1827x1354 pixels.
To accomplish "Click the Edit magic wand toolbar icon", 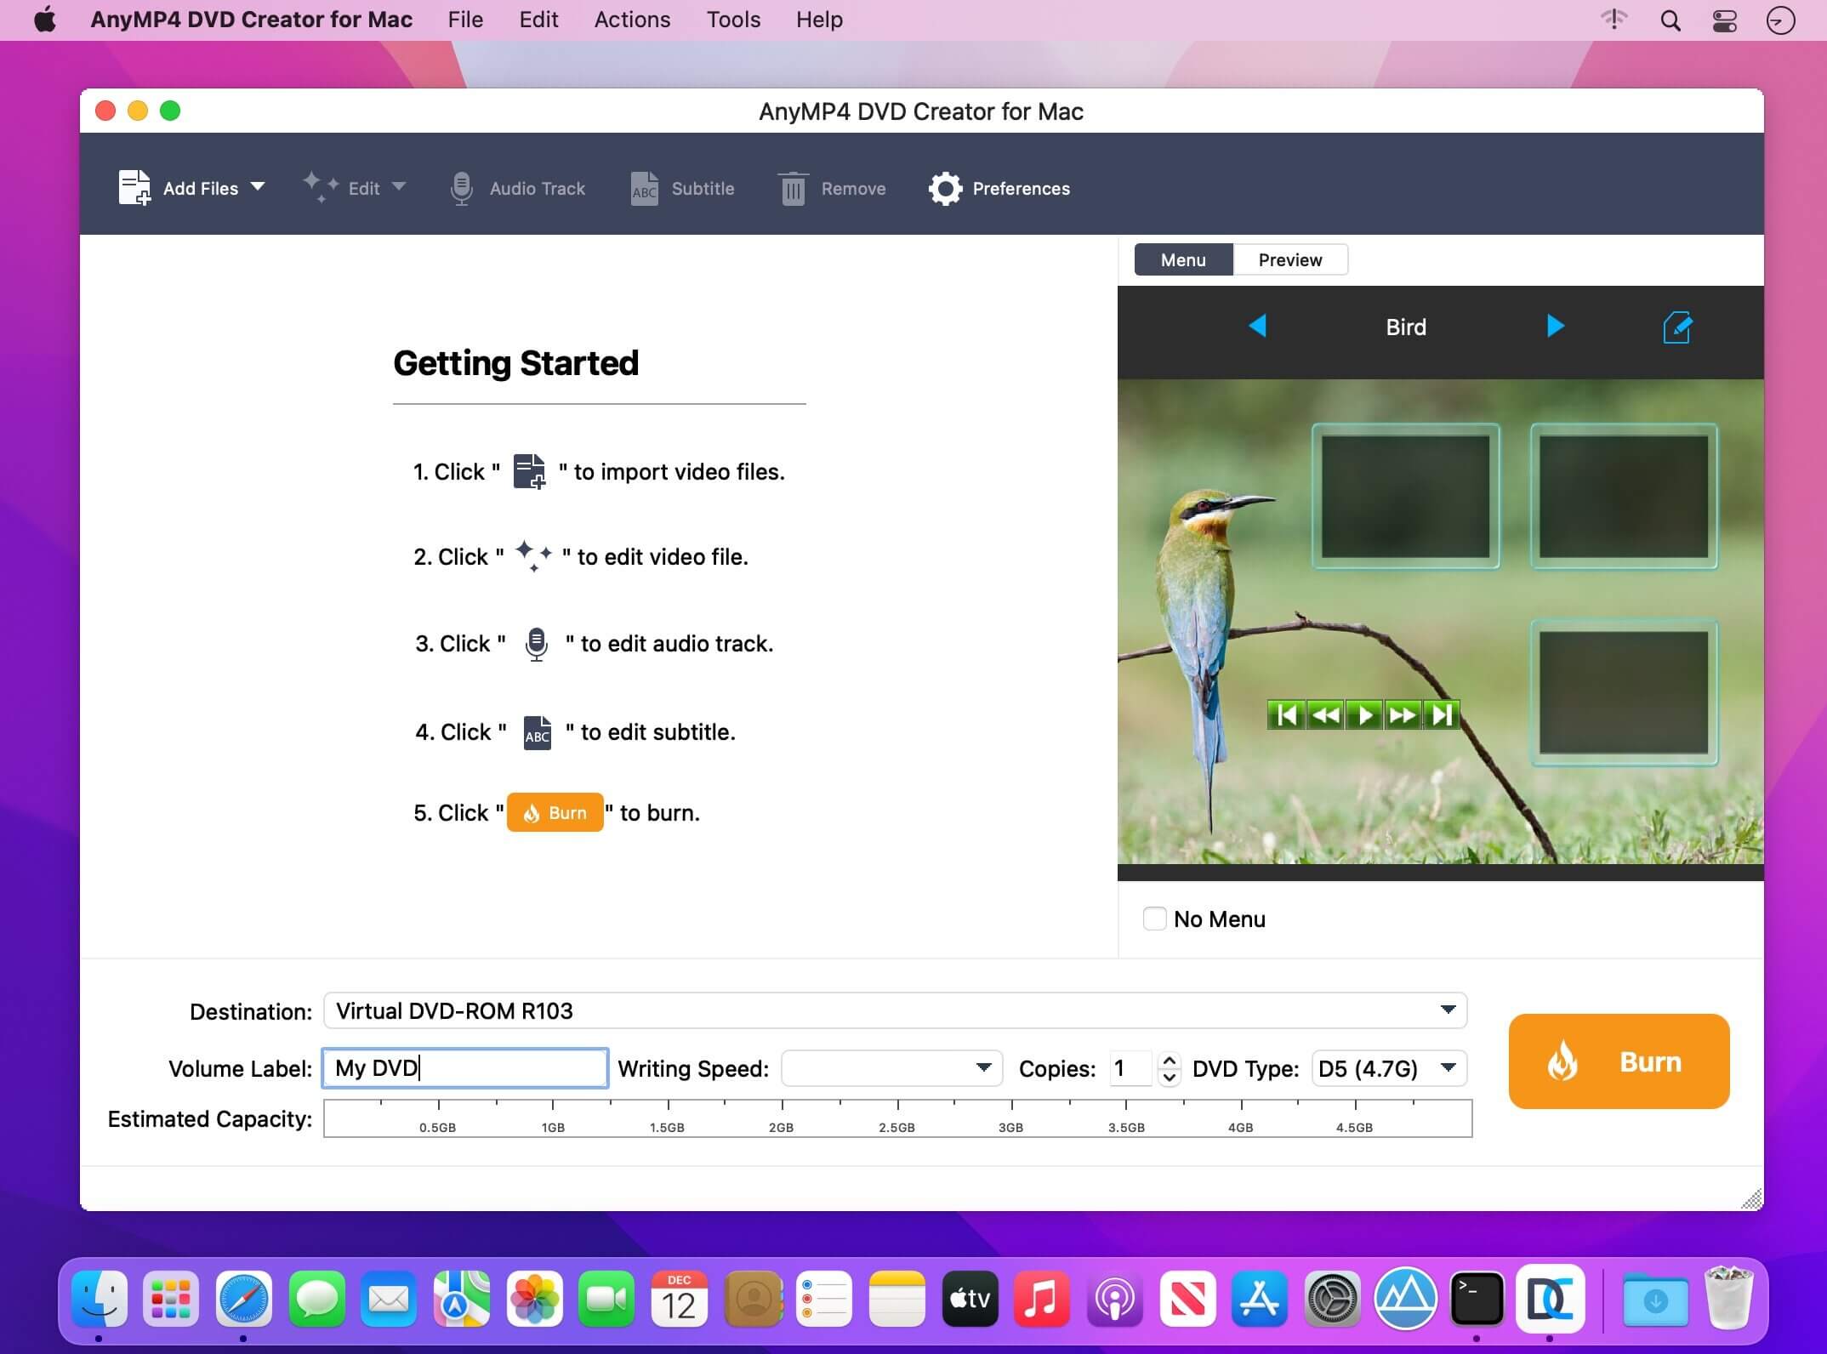I will (x=321, y=187).
